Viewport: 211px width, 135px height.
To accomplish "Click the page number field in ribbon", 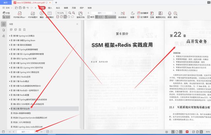I will [102, 13].
